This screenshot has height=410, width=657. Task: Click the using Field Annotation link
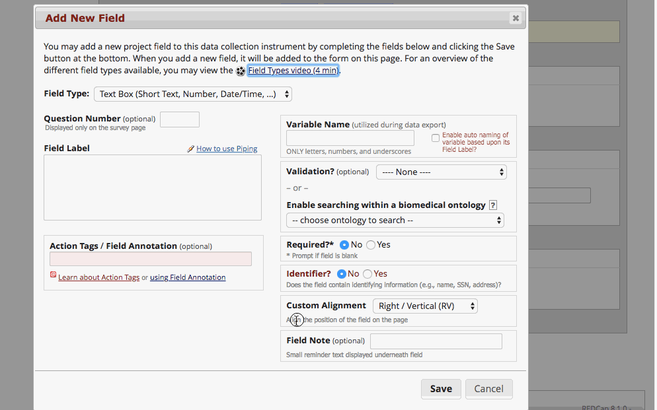(186, 277)
